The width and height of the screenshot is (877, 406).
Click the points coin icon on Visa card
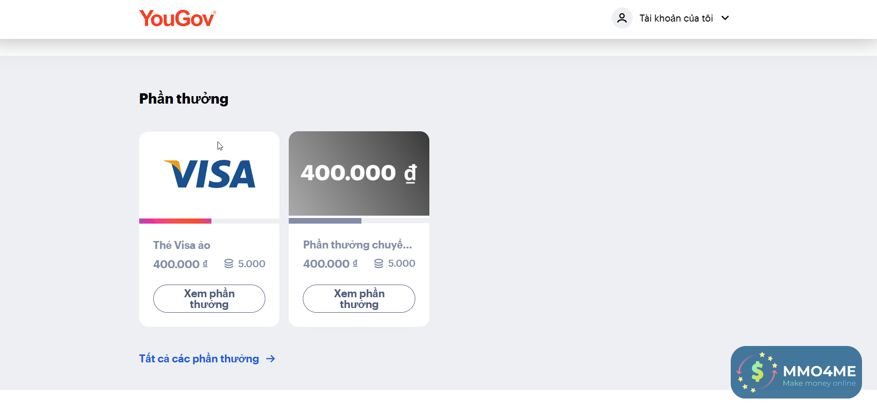(229, 264)
